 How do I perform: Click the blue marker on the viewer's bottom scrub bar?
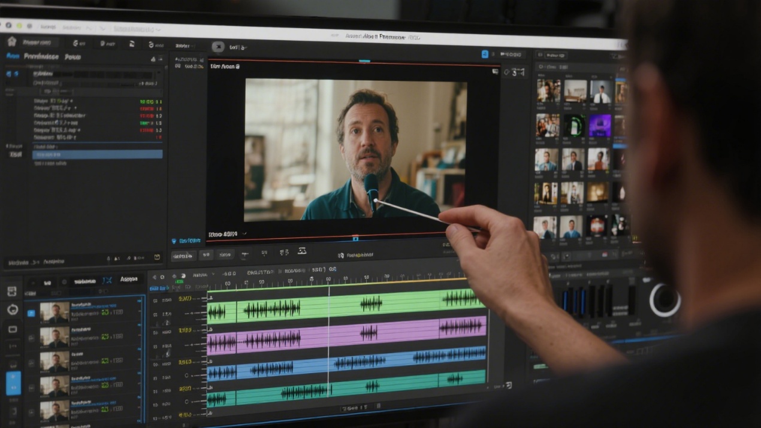[355, 238]
